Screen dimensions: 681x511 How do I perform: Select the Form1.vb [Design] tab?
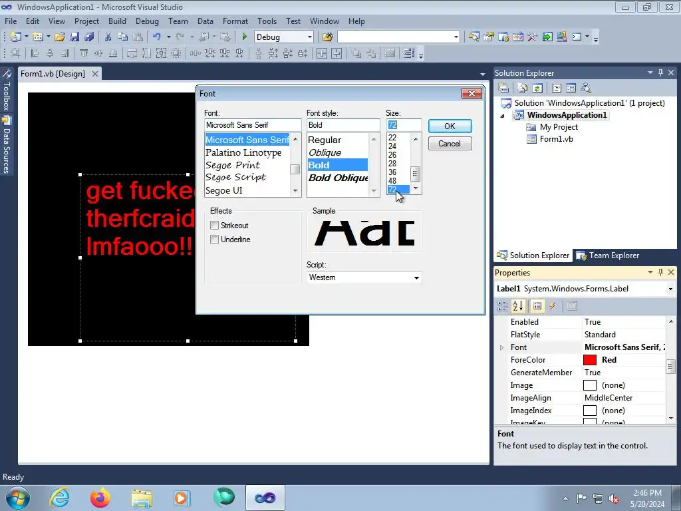coord(53,74)
